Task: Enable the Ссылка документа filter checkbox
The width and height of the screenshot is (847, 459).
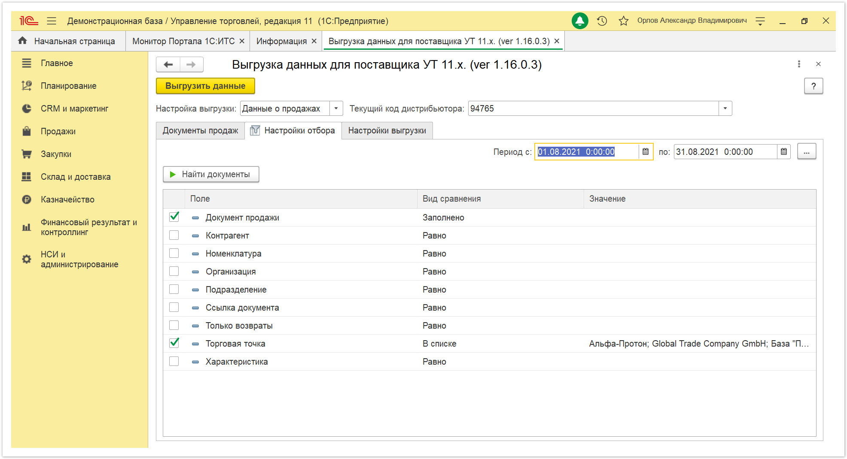Action: pos(174,307)
